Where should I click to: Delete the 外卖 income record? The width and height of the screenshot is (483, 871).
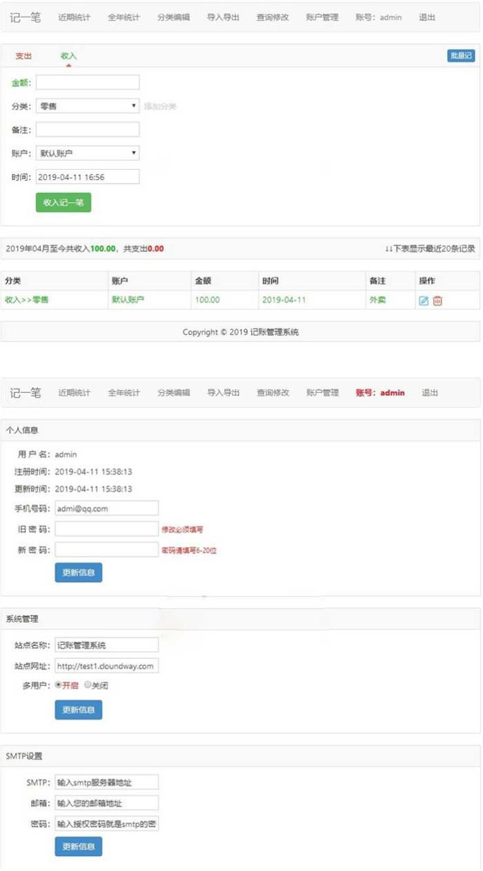point(437,300)
